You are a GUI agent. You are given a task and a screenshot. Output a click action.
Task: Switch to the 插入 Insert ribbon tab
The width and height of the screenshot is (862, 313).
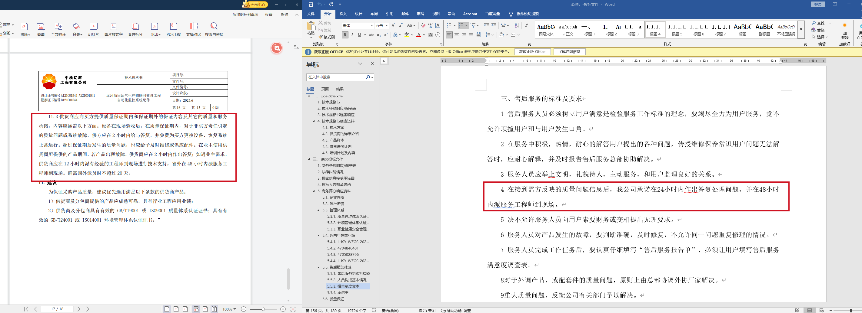(x=343, y=14)
